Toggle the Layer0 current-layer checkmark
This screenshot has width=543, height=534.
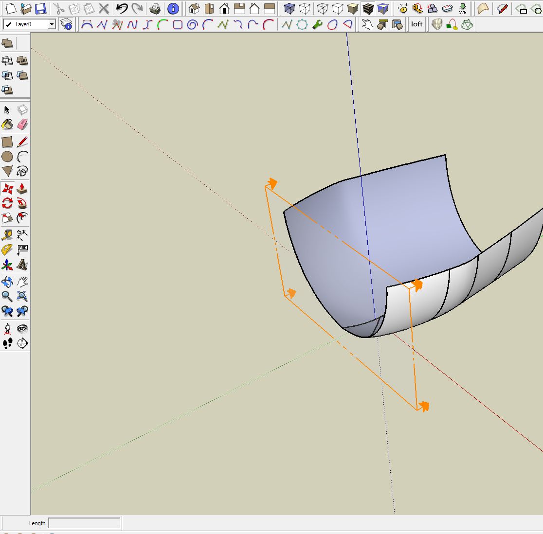pyautogui.click(x=8, y=24)
